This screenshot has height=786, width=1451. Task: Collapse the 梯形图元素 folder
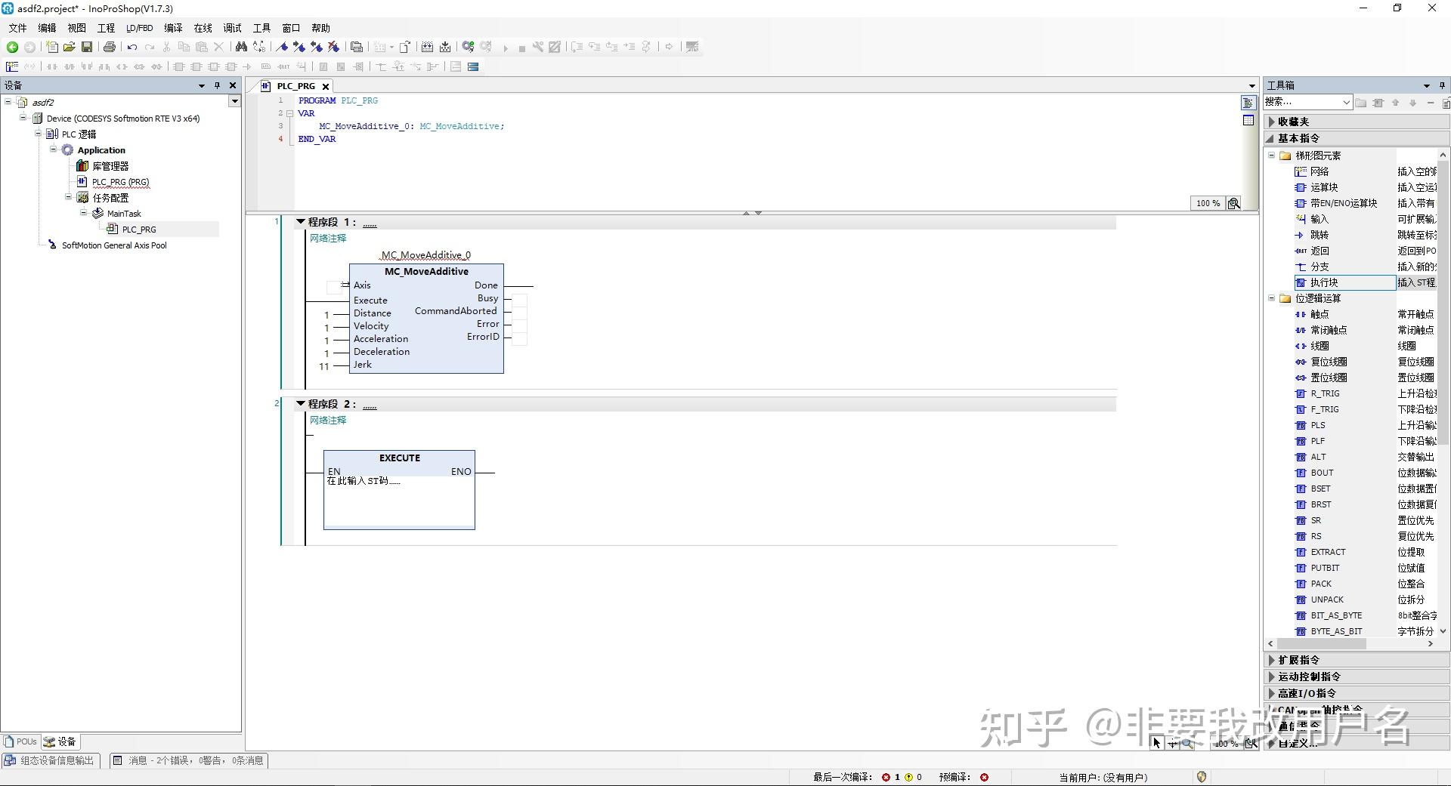[1272, 156]
